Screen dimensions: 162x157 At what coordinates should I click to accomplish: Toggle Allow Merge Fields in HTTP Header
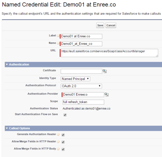click(63, 142)
